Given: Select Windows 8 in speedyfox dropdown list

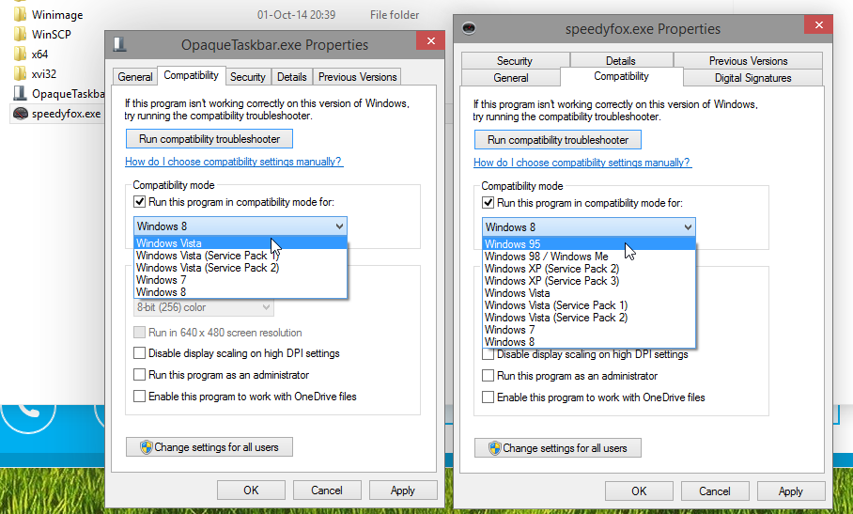Looking at the screenshot, I should coord(589,342).
